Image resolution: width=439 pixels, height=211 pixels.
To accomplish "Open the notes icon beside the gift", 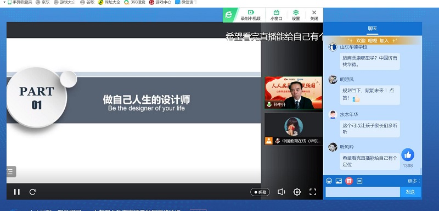I will tap(359, 181).
